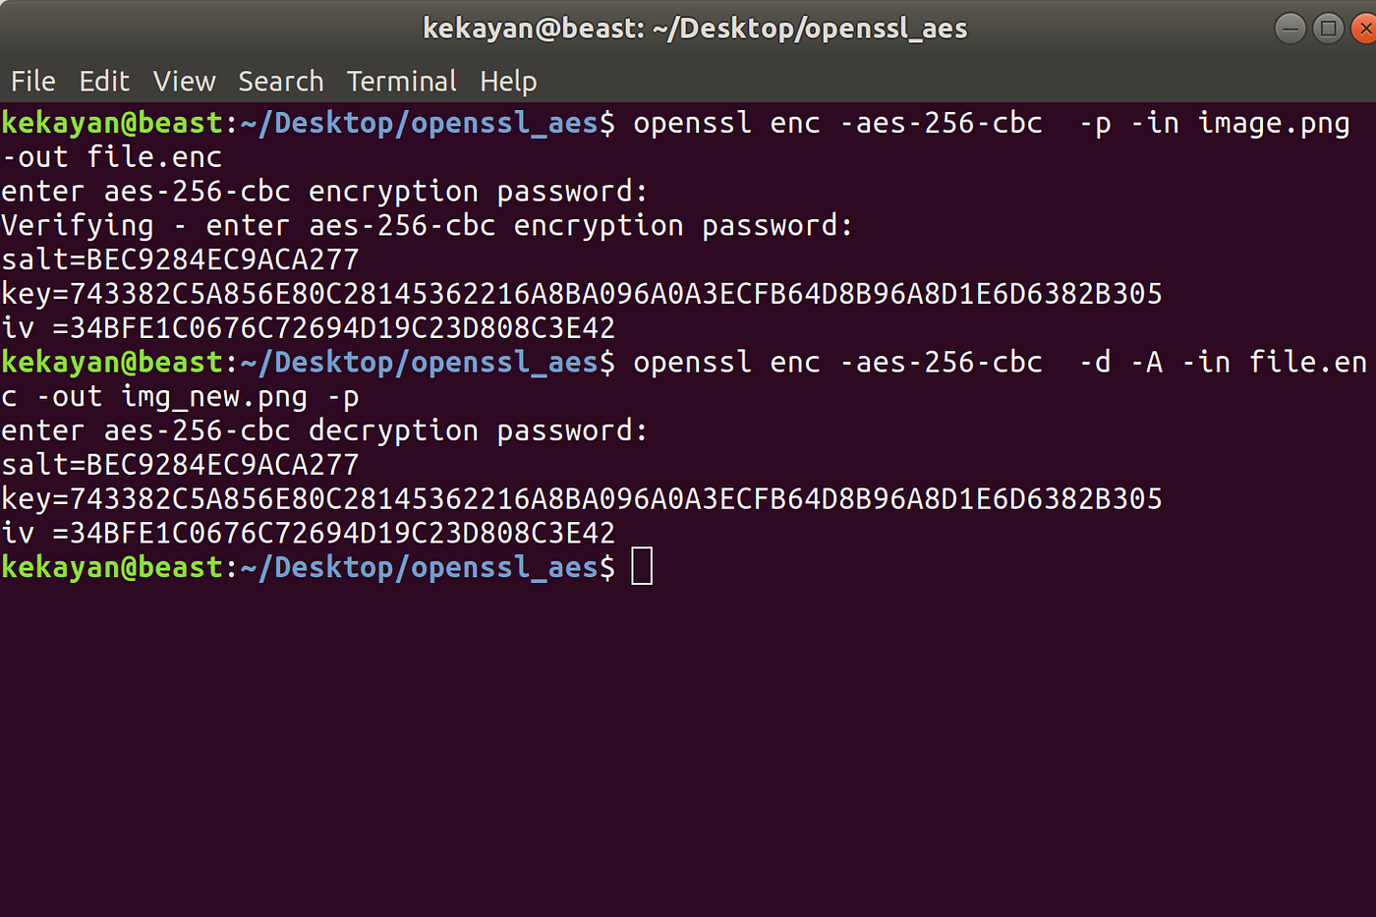Click the filename file.enc in the output
The height and width of the screenshot is (917, 1376).
tap(153, 156)
